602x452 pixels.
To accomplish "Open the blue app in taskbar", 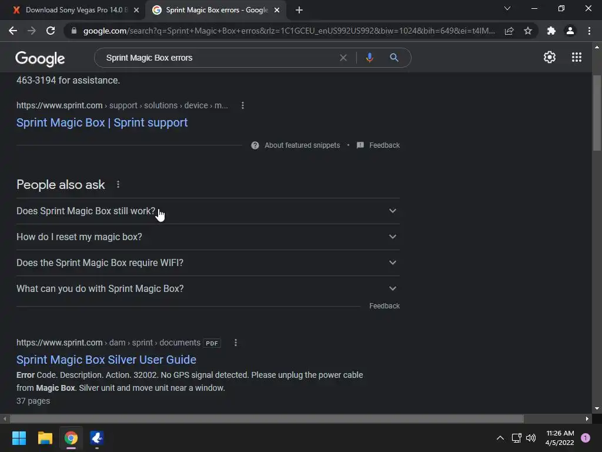I will [97, 438].
